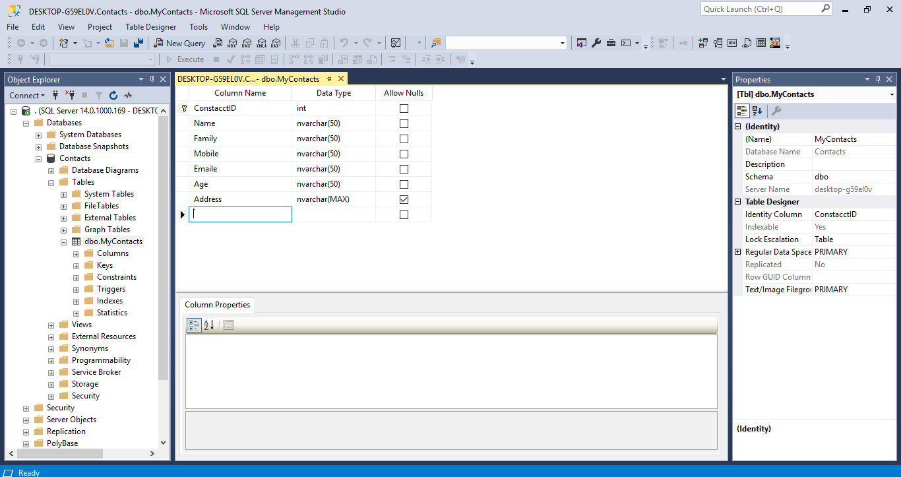Click the Address column name cell
901x477 pixels.
[x=240, y=199]
